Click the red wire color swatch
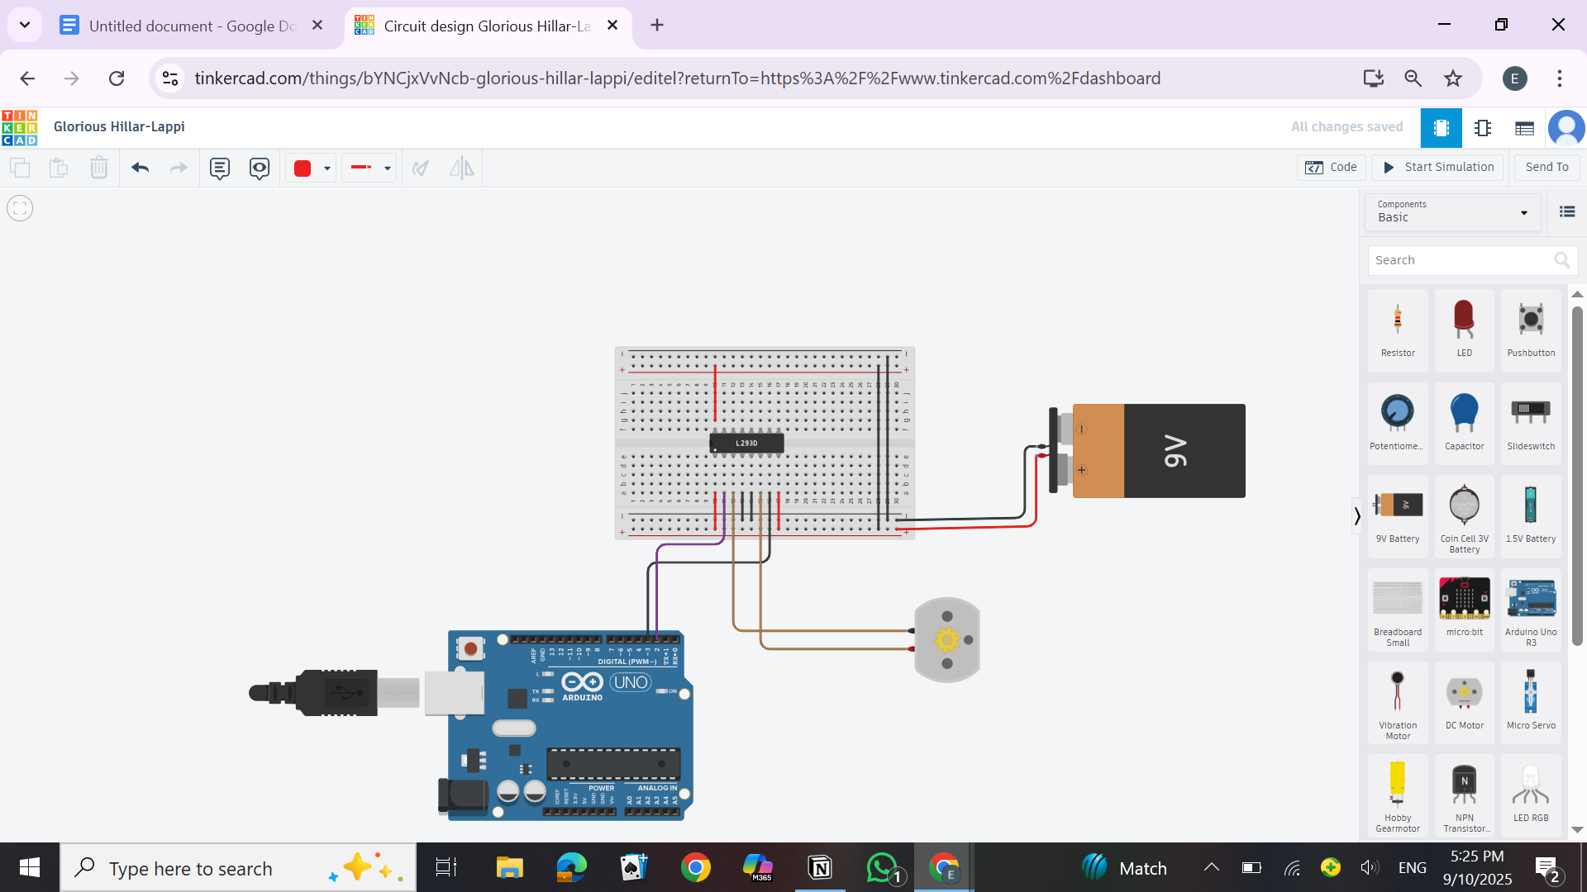1587x892 pixels. [303, 168]
